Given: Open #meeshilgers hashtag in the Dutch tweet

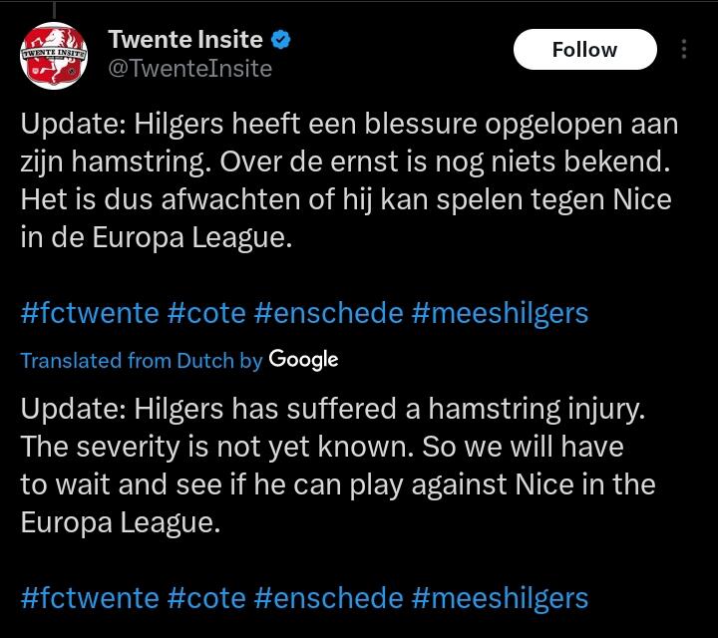Looking at the screenshot, I should coord(500,313).
